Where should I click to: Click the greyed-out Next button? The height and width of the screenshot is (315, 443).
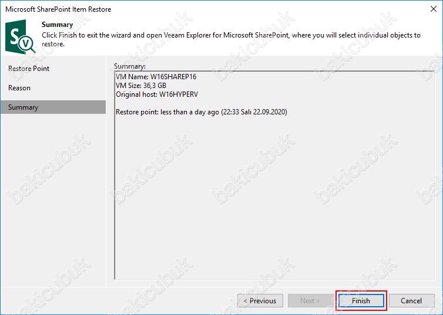click(310, 300)
